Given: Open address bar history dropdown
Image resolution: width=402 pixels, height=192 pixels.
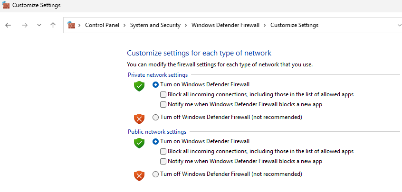Looking at the screenshot, I should 399,25.
